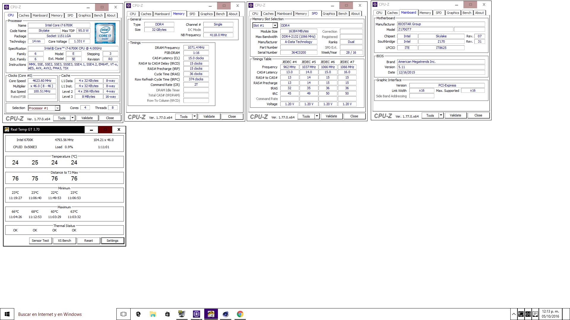Open File Explorer from the taskbar

pyautogui.click(x=153, y=314)
